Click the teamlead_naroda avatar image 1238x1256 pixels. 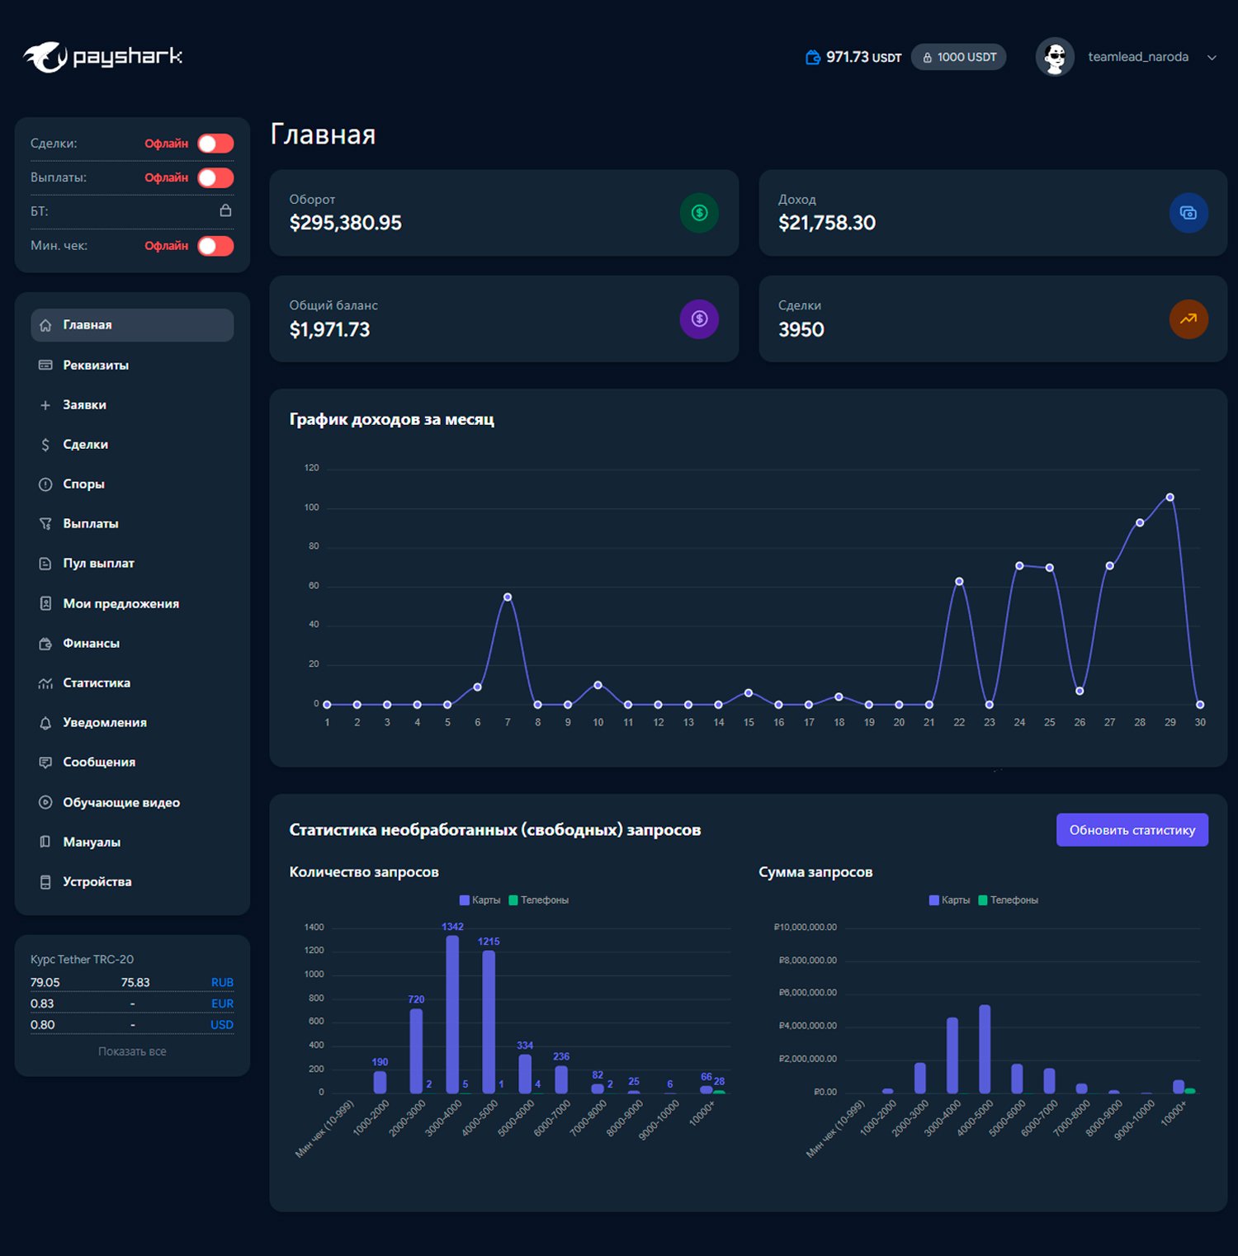click(x=1055, y=57)
